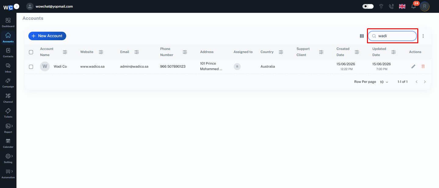Click the New Account button
The image size is (439, 188).
click(47, 36)
